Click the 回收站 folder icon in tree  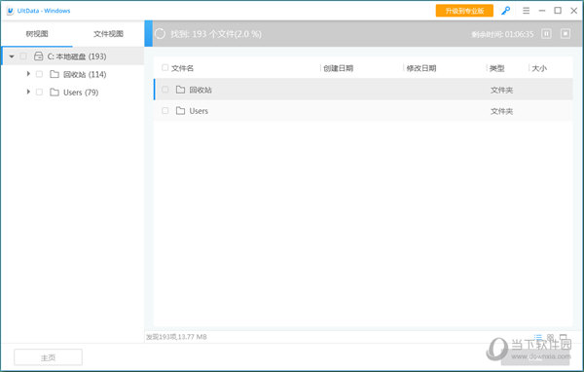pos(55,74)
